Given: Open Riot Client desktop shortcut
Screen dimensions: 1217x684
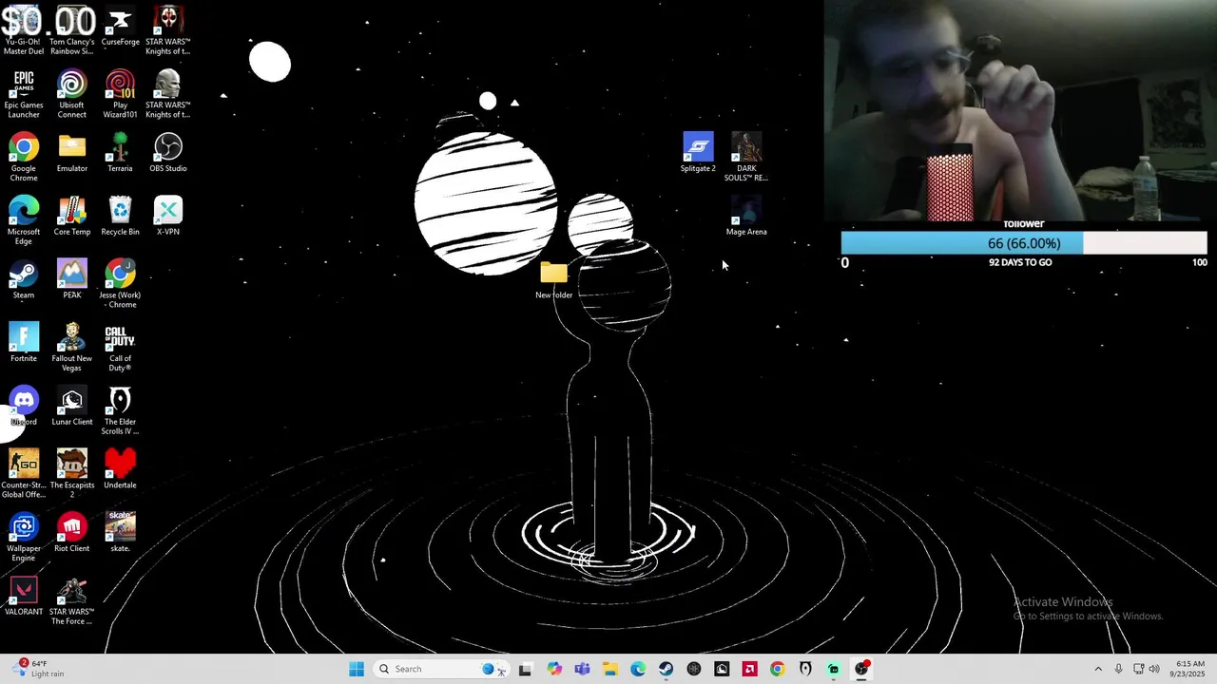Looking at the screenshot, I should point(72,533).
